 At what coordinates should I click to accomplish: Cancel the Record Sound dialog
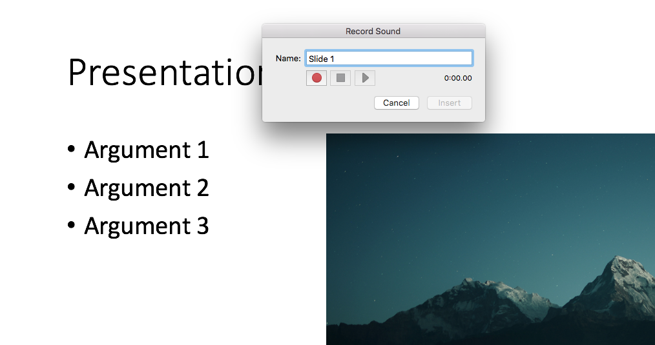coord(396,103)
